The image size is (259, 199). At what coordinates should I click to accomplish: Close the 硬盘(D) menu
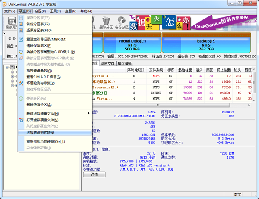pos(25,11)
